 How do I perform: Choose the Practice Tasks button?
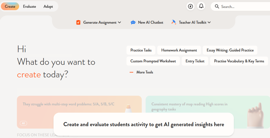tap(141, 50)
